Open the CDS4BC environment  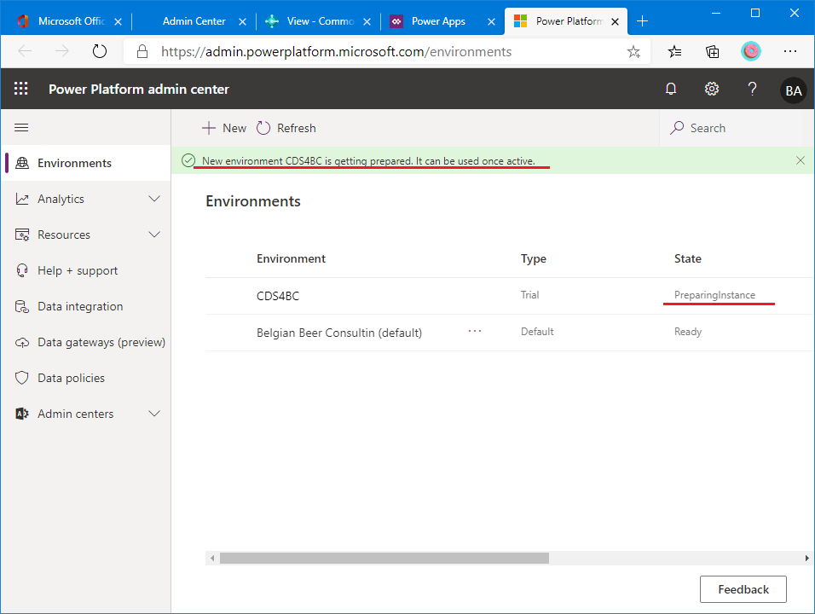point(278,297)
